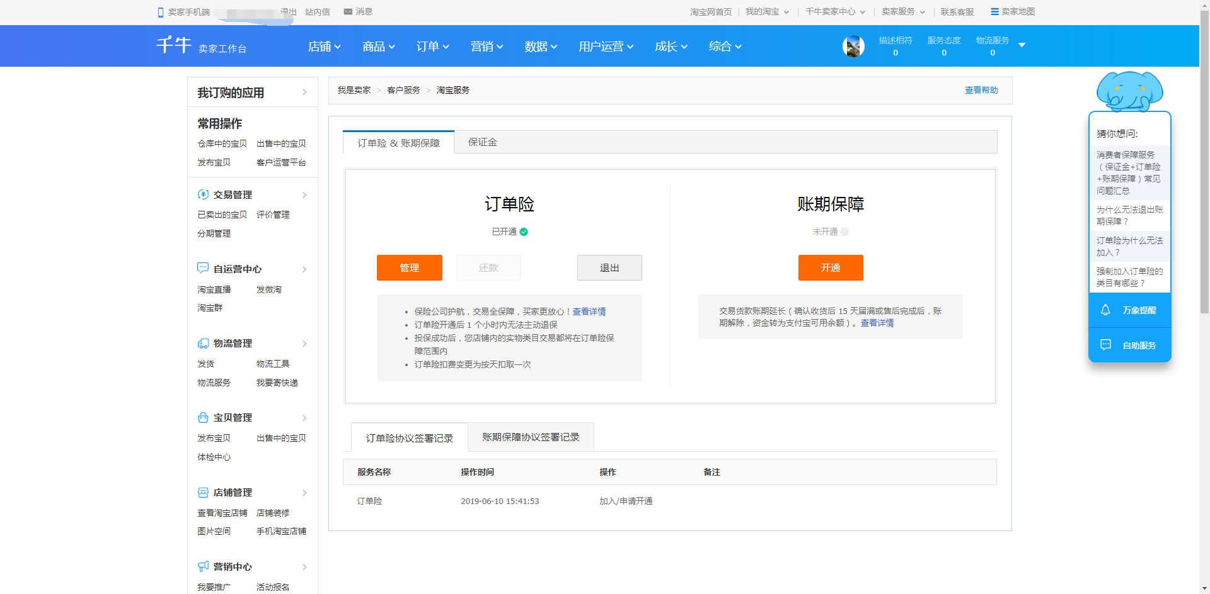Open 联系客服 link
The image size is (1210, 594).
[x=957, y=11]
